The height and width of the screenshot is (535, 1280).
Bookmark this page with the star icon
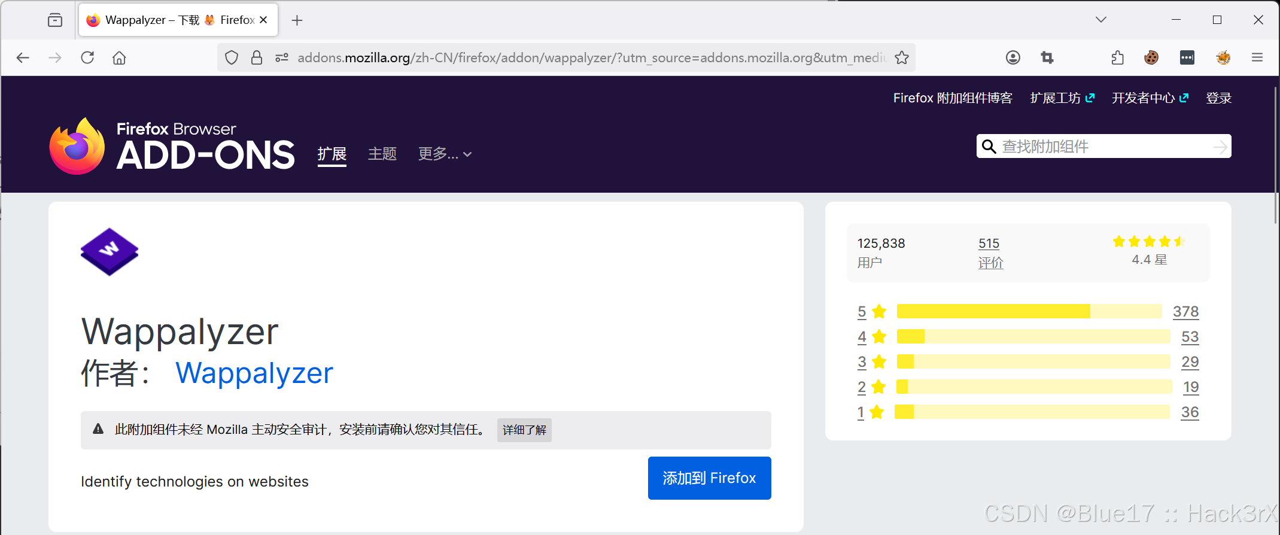[x=902, y=57]
